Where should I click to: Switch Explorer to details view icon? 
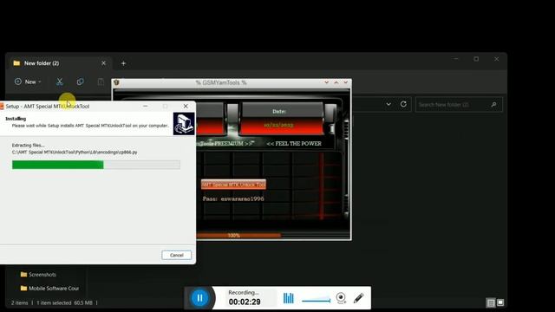(x=491, y=302)
